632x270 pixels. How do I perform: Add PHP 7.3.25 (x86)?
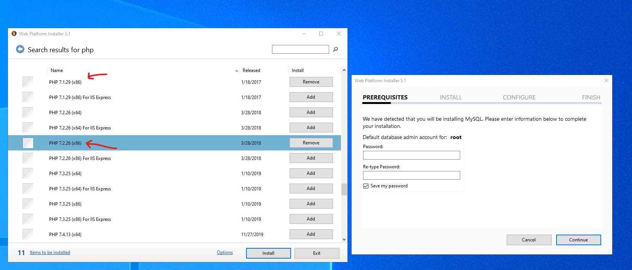tap(311, 204)
